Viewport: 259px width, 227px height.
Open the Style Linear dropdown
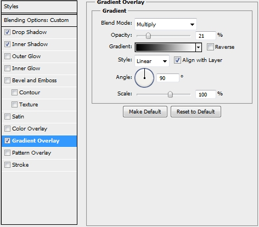click(152, 61)
